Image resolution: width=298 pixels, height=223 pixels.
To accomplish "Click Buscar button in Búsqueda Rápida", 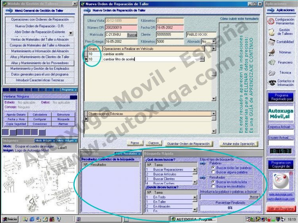I will (x=254, y=197).
